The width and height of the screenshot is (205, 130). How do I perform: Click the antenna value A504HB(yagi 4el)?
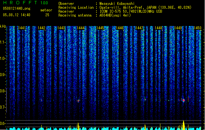tap(115, 15)
